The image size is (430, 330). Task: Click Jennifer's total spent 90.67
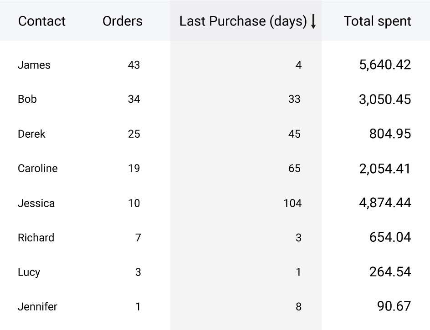(394, 307)
